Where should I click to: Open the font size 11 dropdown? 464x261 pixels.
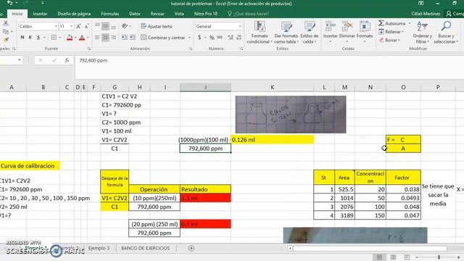tap(71, 26)
